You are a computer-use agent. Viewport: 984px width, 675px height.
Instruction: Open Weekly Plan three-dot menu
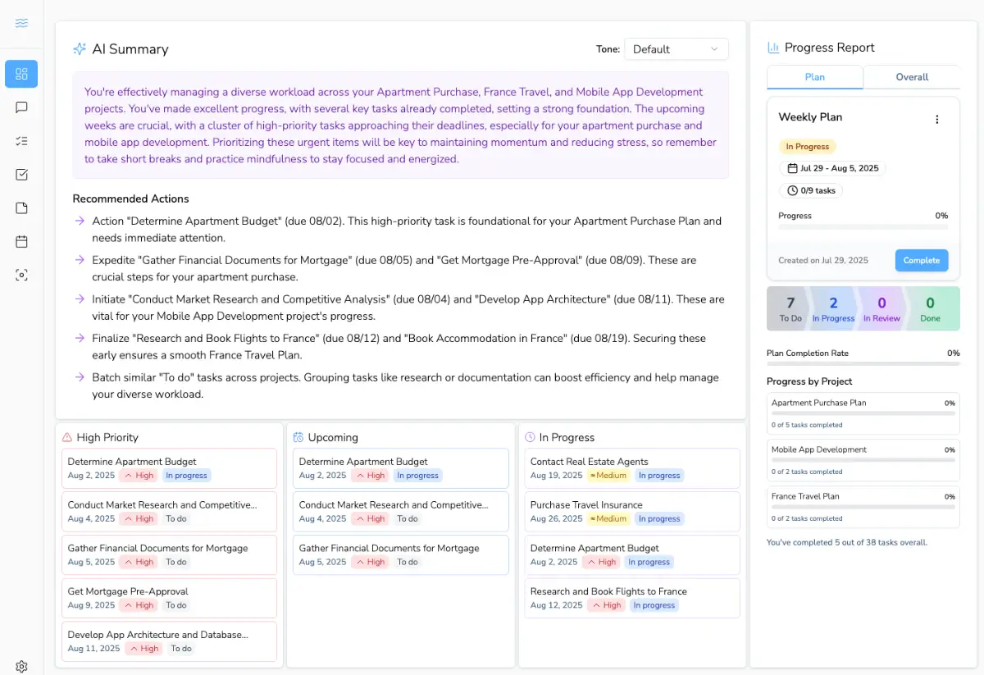[937, 120]
